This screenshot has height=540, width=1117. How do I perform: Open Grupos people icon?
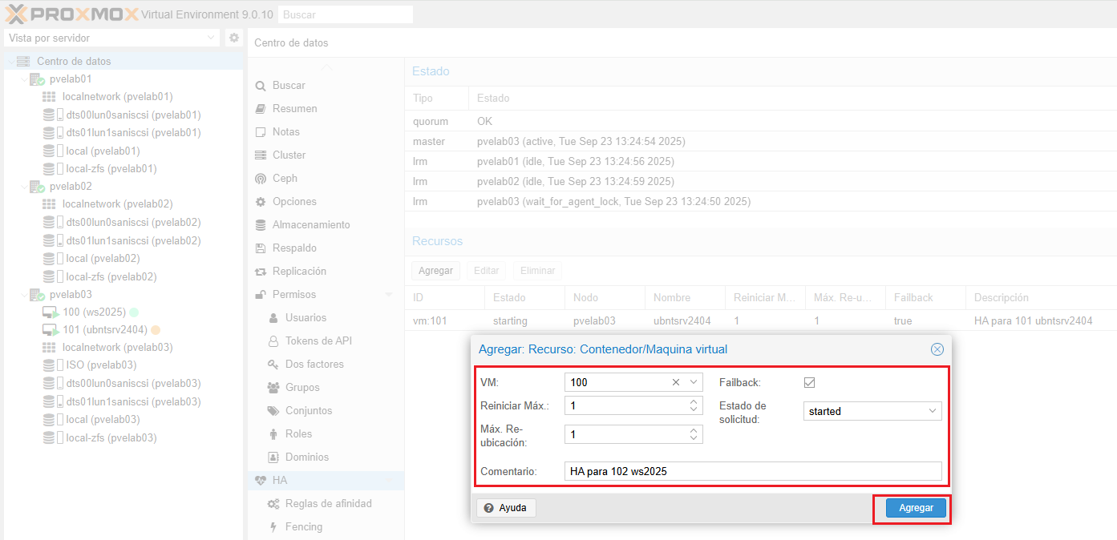(273, 388)
